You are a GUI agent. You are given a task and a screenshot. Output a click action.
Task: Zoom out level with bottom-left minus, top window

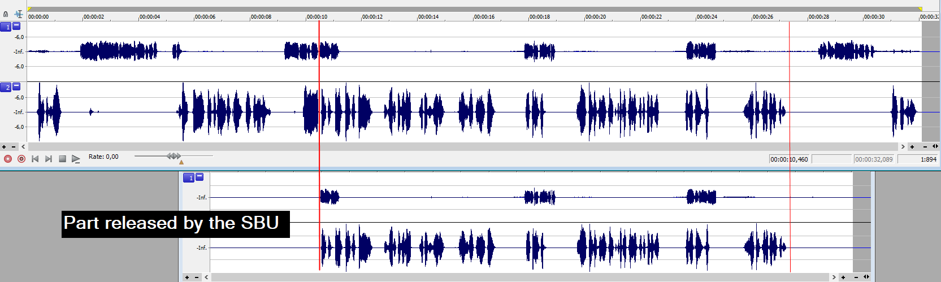(x=14, y=147)
